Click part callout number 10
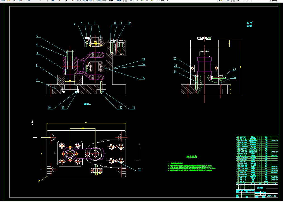This screenshot has width=283, height=202. [115, 23]
